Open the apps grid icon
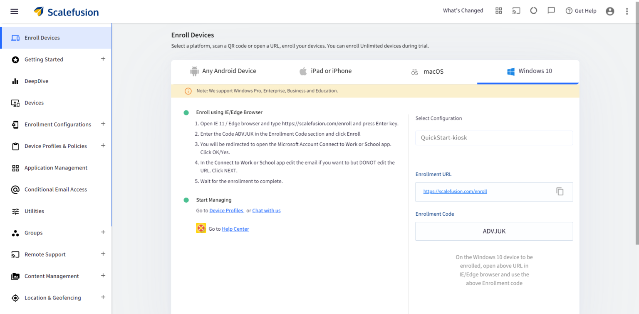The image size is (639, 314). click(498, 10)
